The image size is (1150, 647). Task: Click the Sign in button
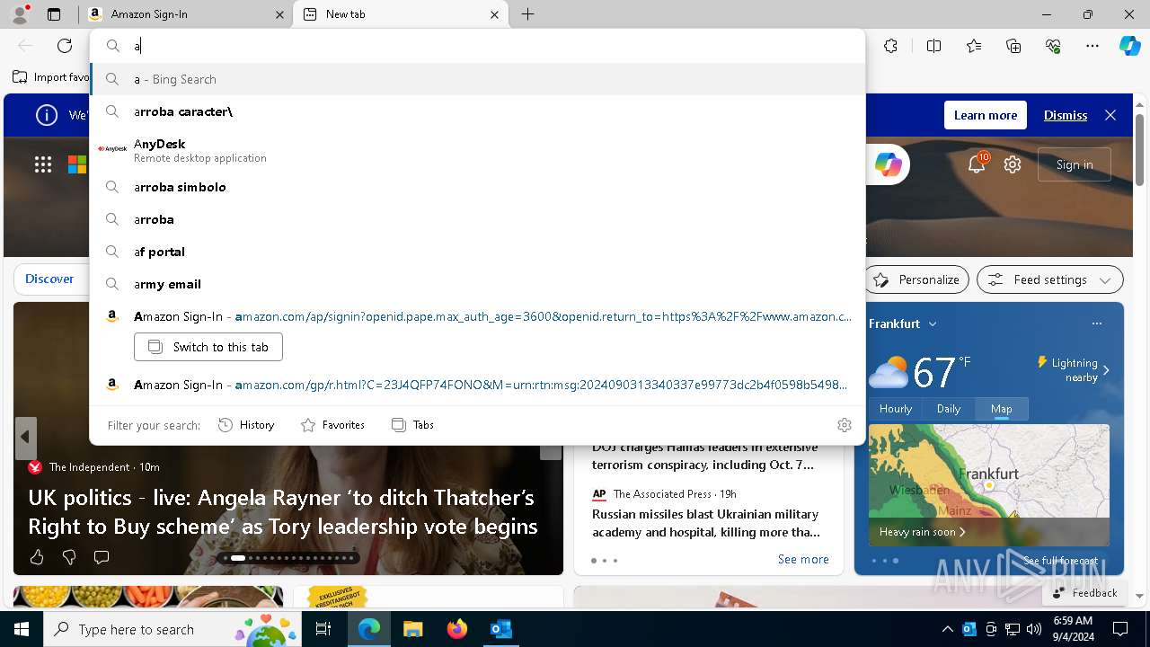tap(1075, 164)
